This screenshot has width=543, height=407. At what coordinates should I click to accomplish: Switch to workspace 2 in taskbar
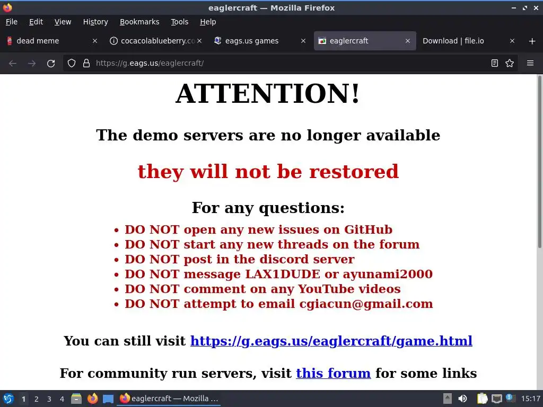coord(37,399)
